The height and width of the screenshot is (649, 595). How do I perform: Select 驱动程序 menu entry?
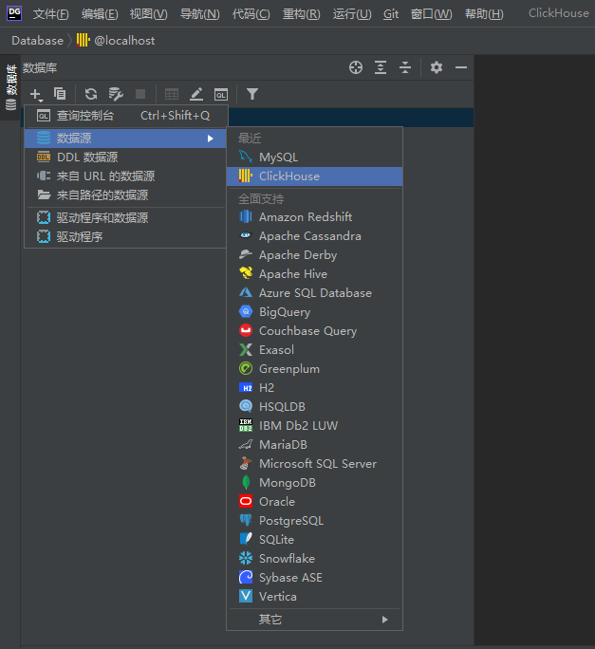[125, 237]
